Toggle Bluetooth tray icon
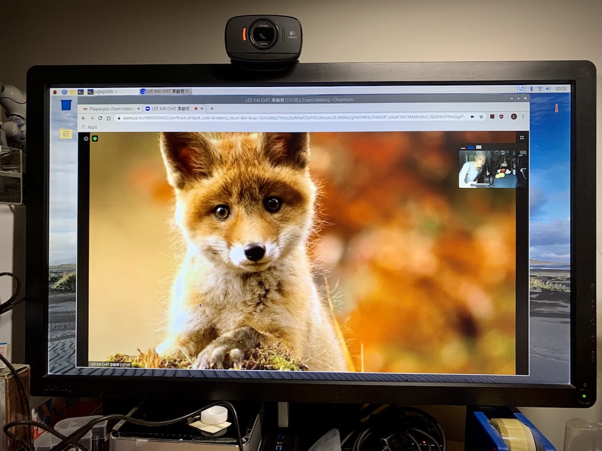The width and height of the screenshot is (602, 451). [531, 89]
